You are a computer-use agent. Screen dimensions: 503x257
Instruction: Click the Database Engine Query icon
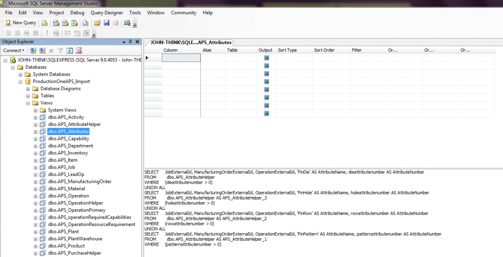tap(44, 23)
